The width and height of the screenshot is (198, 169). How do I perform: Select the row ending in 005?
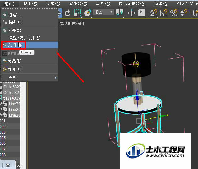click(x=10, y=138)
